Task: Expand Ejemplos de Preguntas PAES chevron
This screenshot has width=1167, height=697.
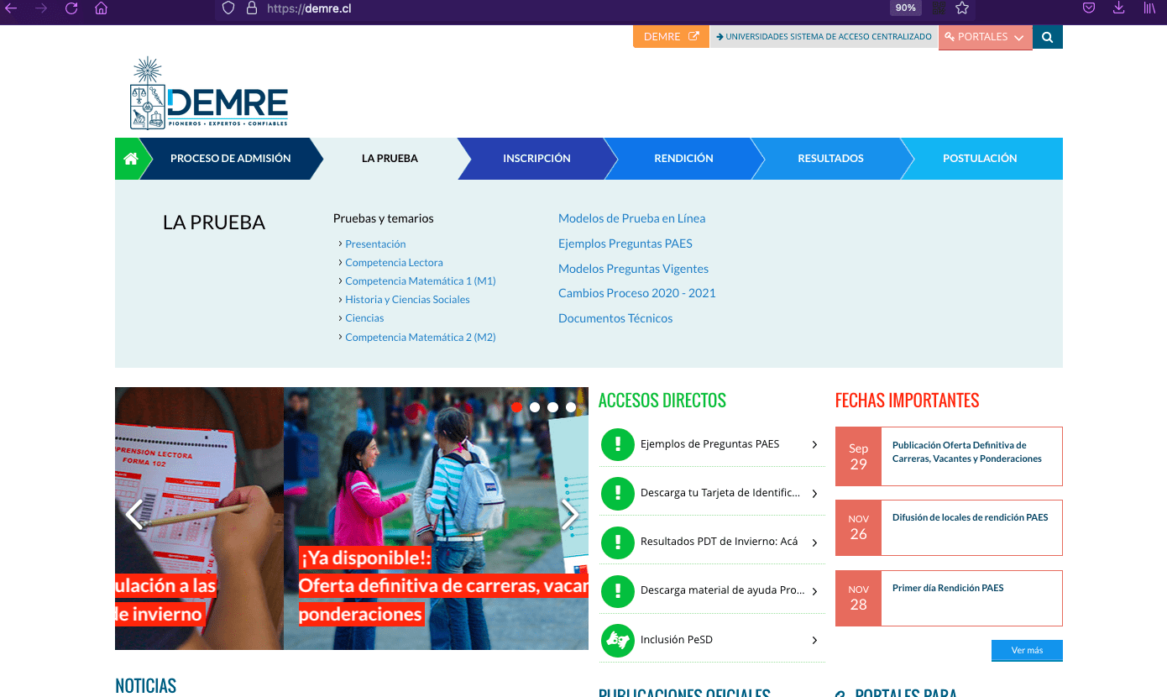Action: click(x=814, y=445)
